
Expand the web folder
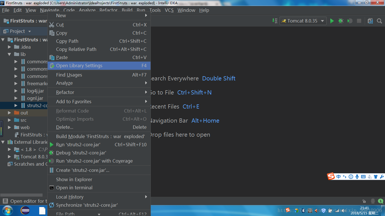(x=10, y=127)
